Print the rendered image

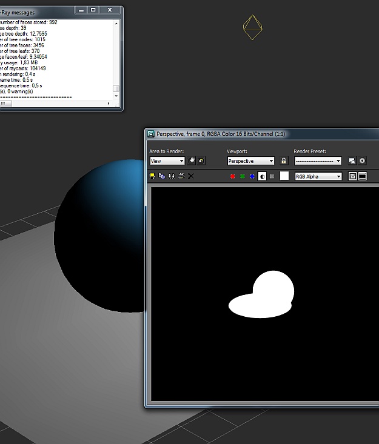181,176
